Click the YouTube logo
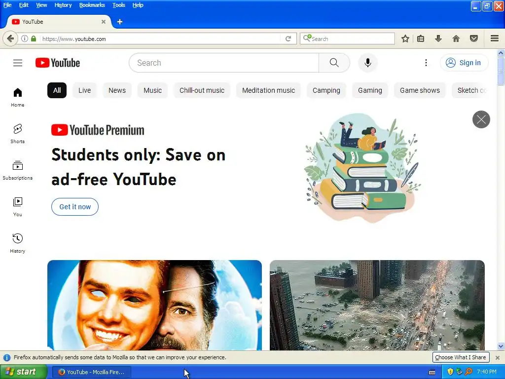Image resolution: width=505 pixels, height=379 pixels. [58, 63]
